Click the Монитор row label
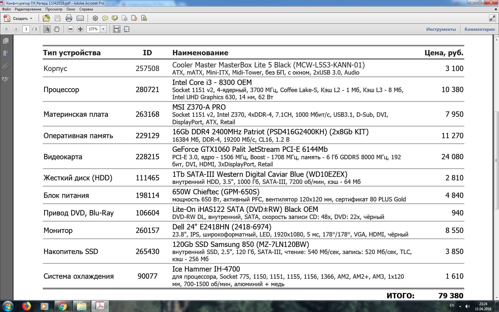Image resolution: width=499 pixels, height=312 pixels. coord(58,231)
